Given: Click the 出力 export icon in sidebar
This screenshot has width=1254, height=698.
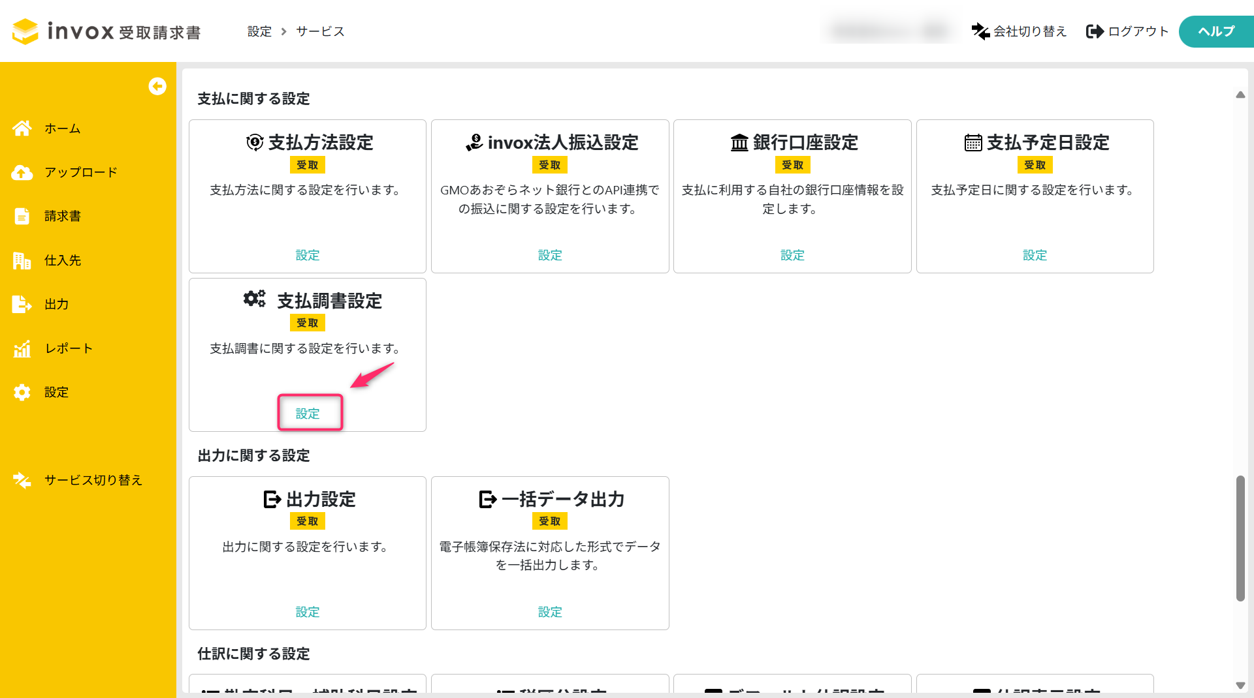Looking at the screenshot, I should (22, 304).
